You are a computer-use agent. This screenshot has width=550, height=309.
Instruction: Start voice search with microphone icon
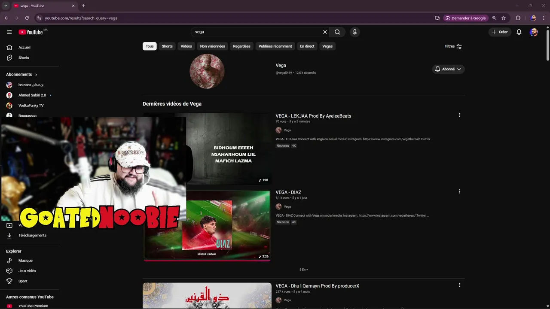click(x=354, y=32)
